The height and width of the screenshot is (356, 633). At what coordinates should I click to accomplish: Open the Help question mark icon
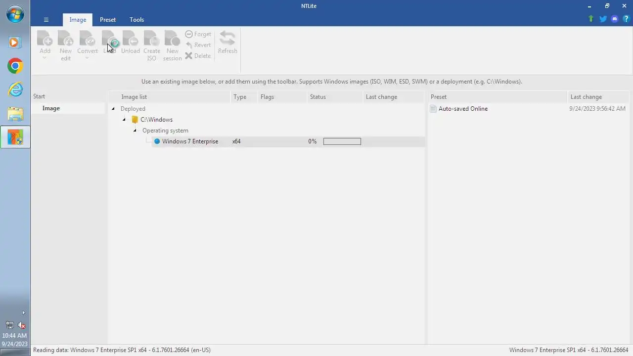[x=626, y=19]
